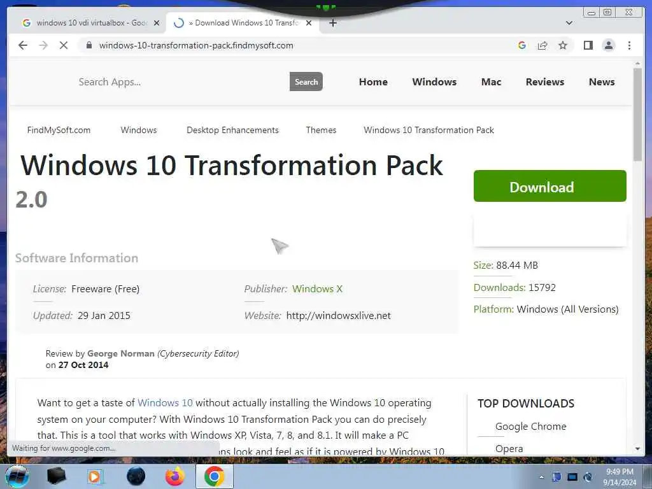This screenshot has width=652, height=489.
Task: Open Opera in Top Downloads
Action: [x=509, y=449]
